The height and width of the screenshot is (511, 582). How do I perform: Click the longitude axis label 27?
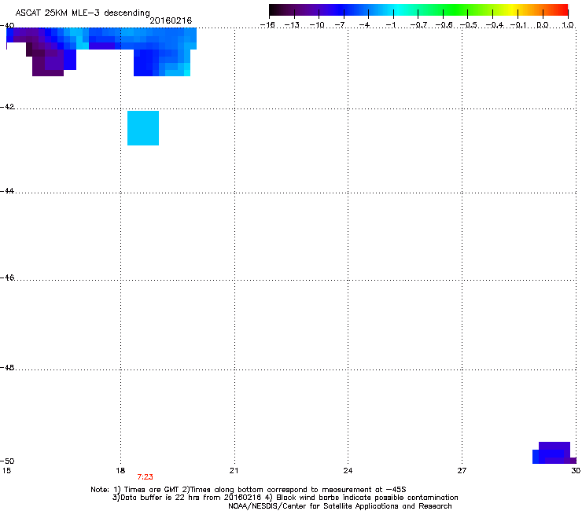pos(462,471)
